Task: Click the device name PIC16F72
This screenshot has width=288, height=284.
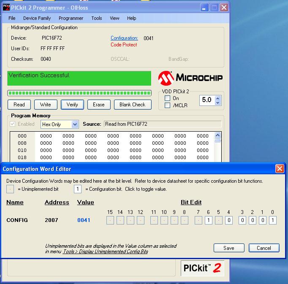Action: pos(52,38)
